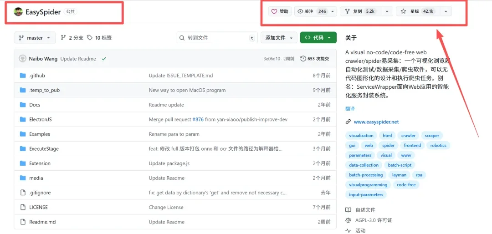The width and height of the screenshot is (492, 234).
Task: Open pull request #876 link
Action: (x=198, y=120)
